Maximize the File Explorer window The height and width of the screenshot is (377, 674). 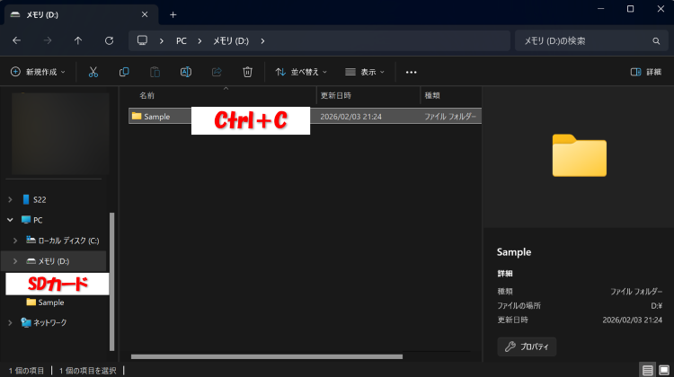click(630, 9)
